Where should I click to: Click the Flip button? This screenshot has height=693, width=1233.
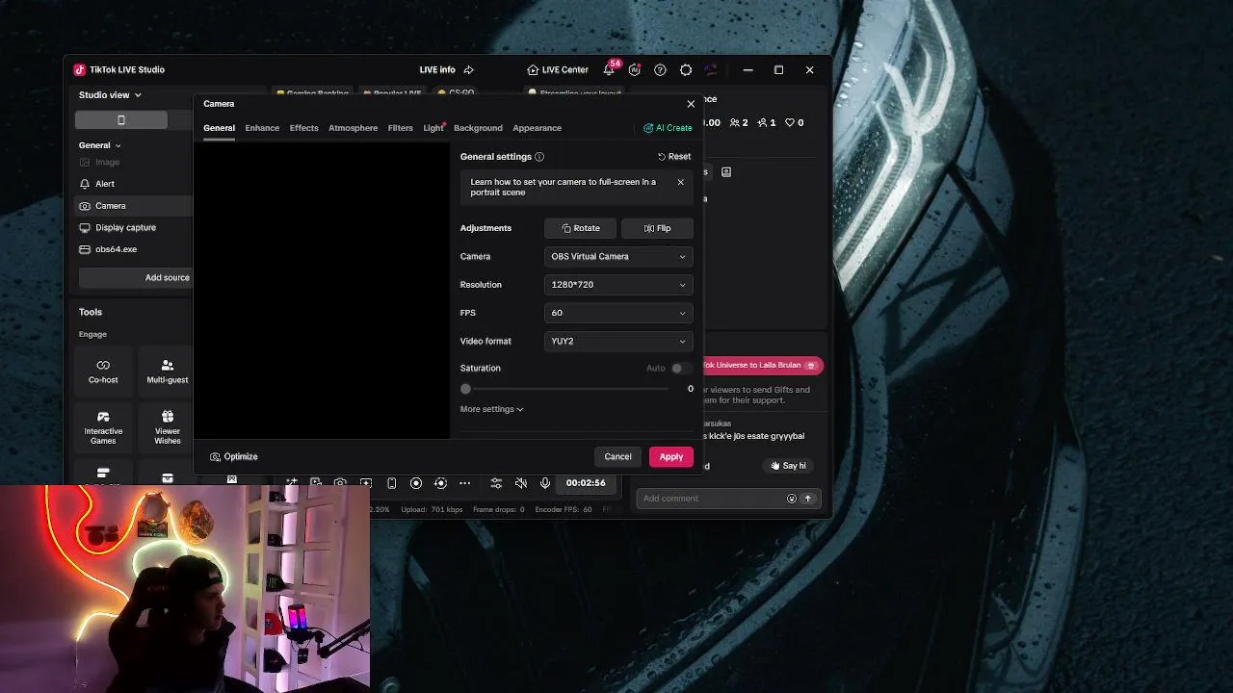coord(657,228)
